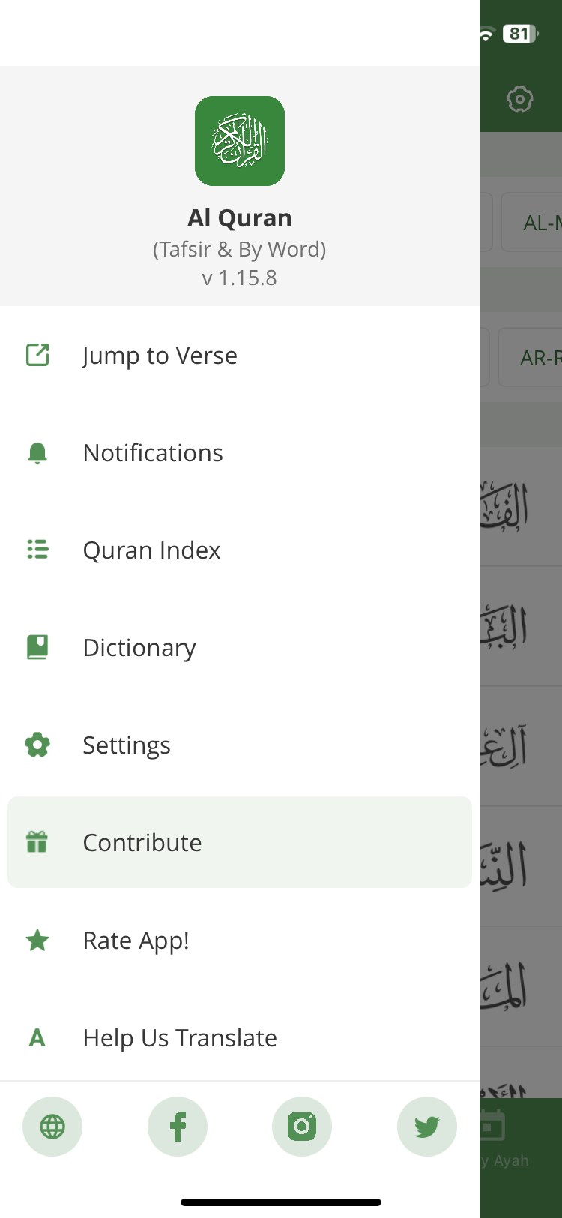The image size is (562, 1218).
Task: Tap the Al Quran app logo
Action: coord(240,141)
